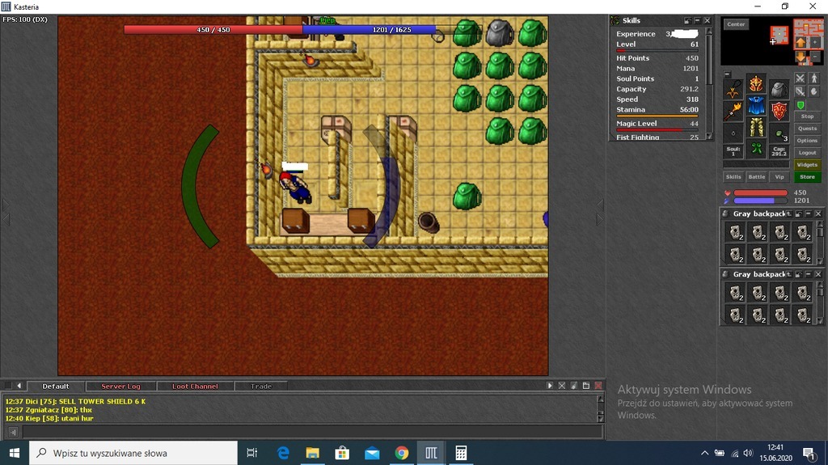Toggle the checkbox left of chat tabs
Screen dimensions: 828x465
pos(7,386)
